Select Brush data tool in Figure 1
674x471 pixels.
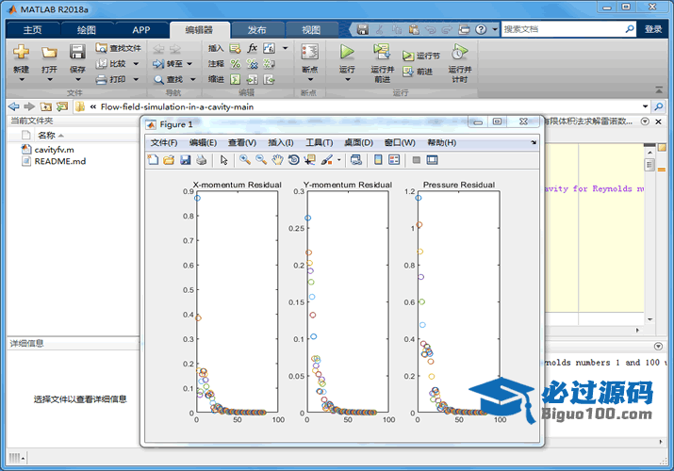pos(327,160)
